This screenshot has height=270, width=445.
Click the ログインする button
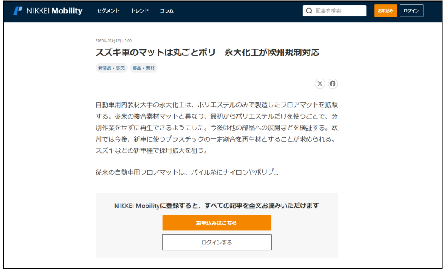216,243
